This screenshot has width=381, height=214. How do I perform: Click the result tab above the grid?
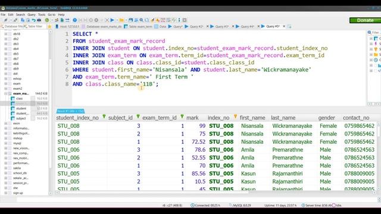tap(70, 111)
